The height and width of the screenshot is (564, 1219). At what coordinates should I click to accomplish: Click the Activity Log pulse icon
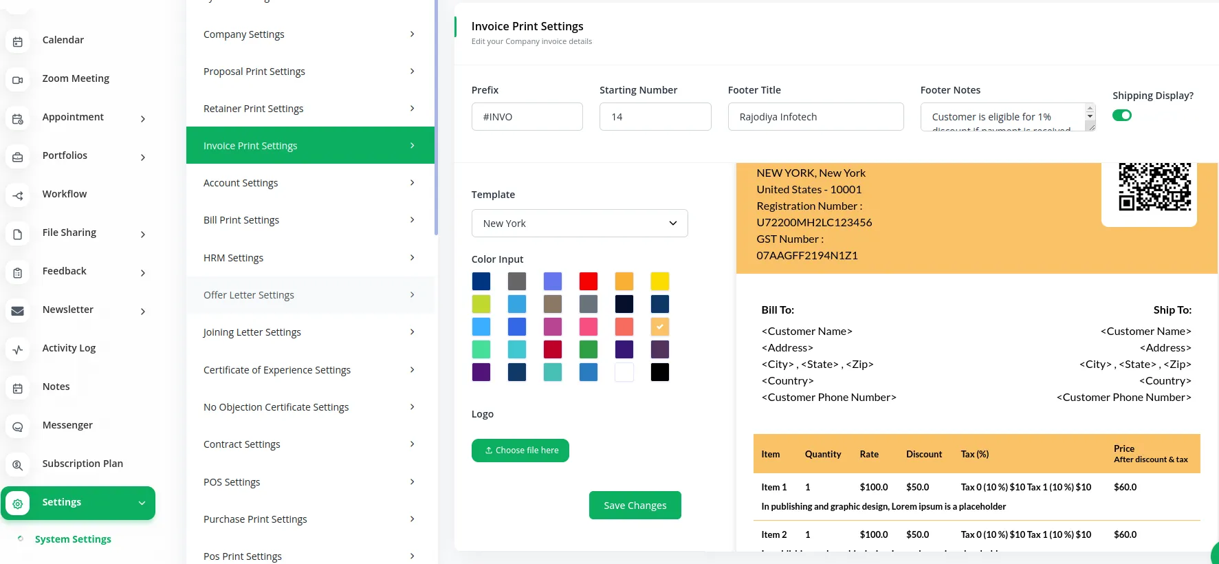[18, 349]
